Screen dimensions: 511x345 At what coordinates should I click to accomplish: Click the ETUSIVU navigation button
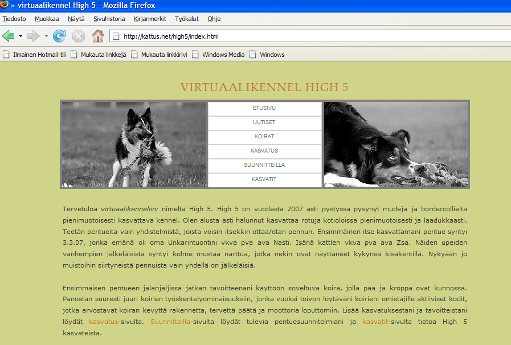pyautogui.click(x=264, y=108)
